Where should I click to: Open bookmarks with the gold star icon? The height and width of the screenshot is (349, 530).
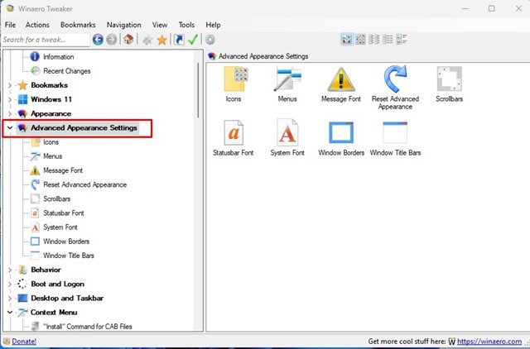pos(162,40)
